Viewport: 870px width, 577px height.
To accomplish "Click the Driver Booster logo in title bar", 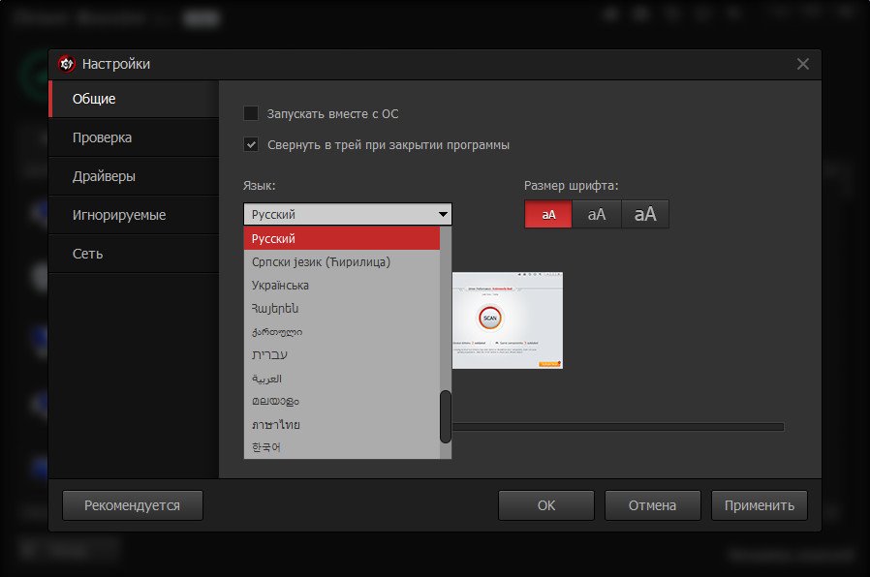I will point(67,64).
